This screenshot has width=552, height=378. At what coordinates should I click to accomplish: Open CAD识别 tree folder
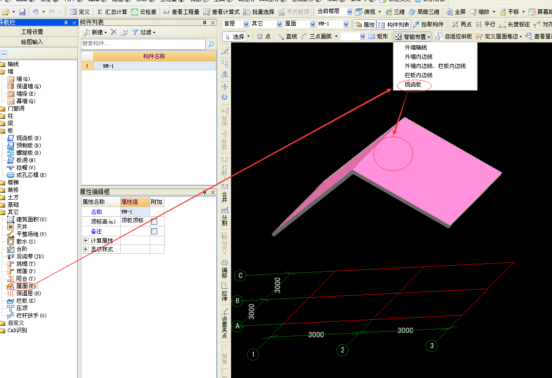[17, 330]
